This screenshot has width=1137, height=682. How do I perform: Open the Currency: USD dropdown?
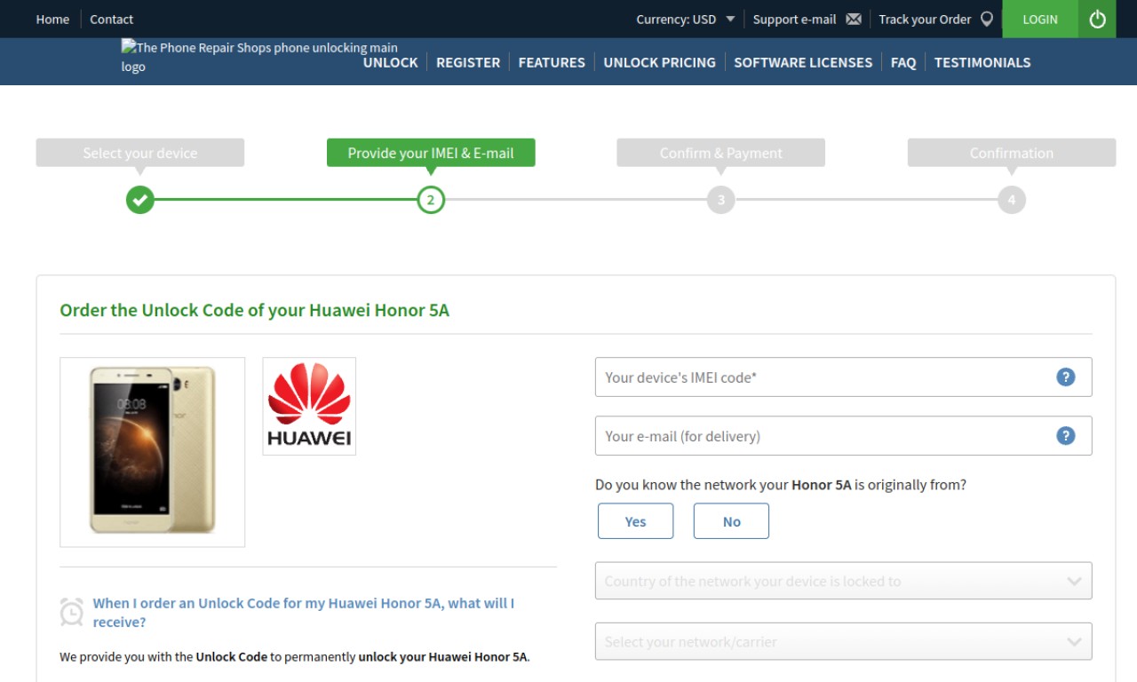coord(685,19)
